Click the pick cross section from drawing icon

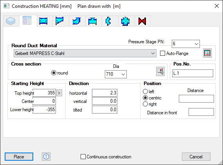pyautogui.click(x=160, y=71)
